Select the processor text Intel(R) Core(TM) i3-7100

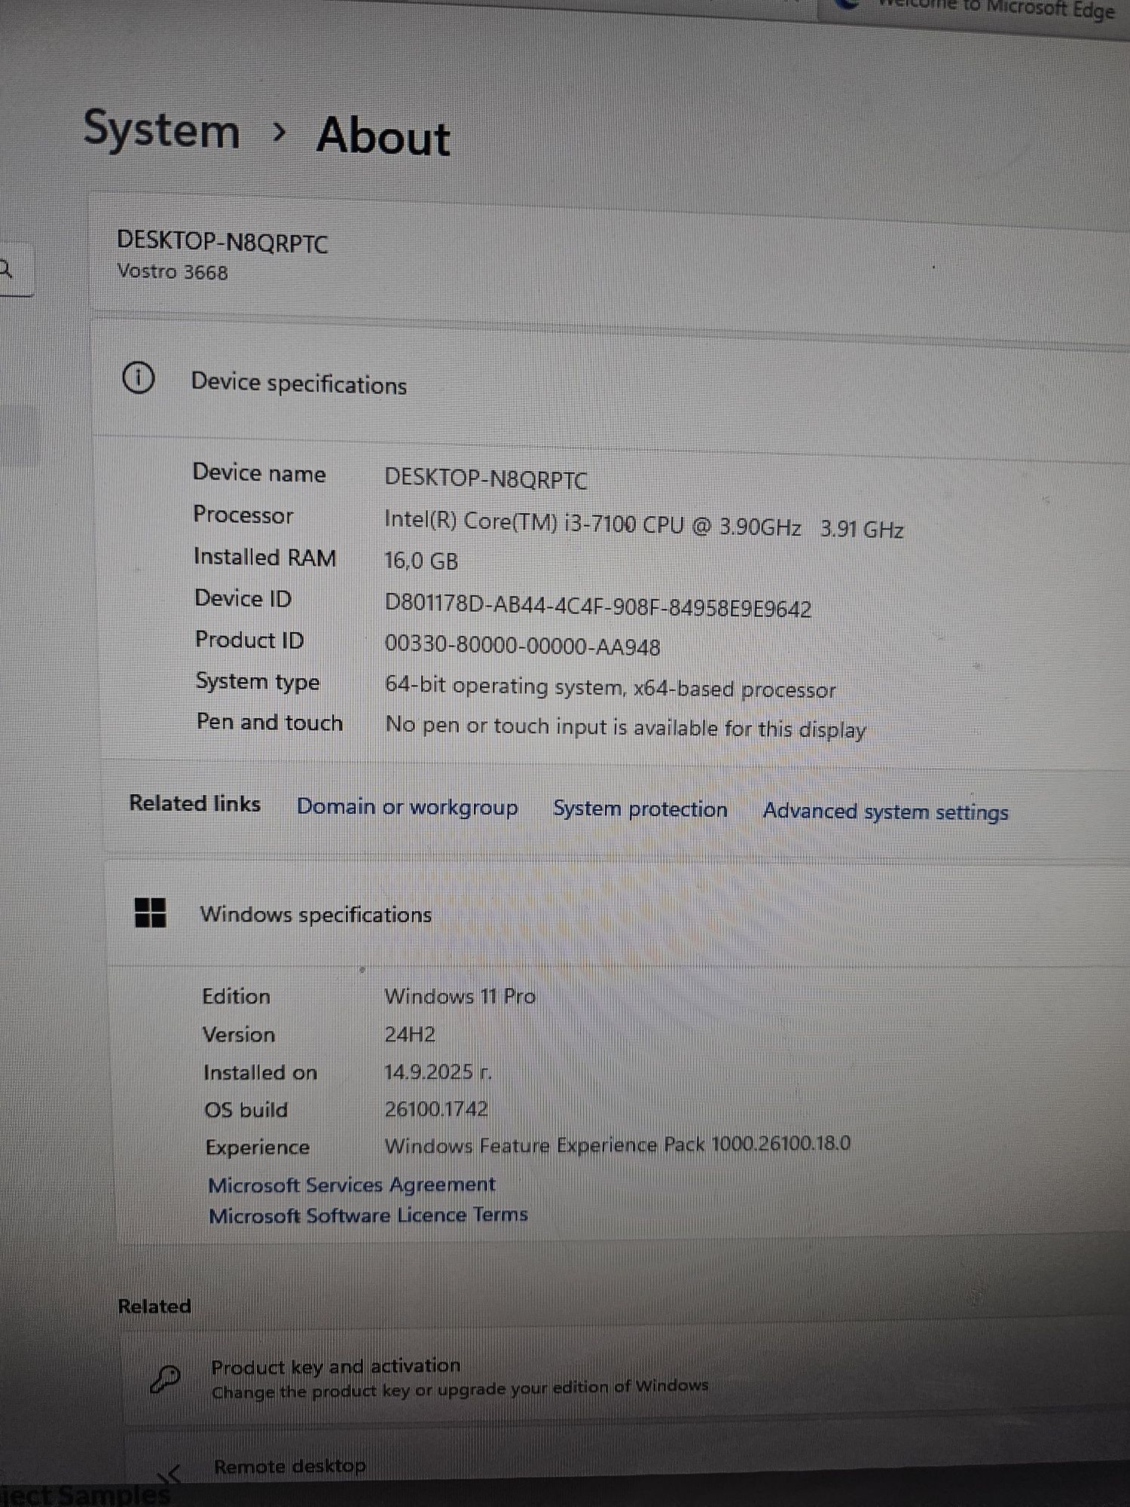[x=510, y=521]
